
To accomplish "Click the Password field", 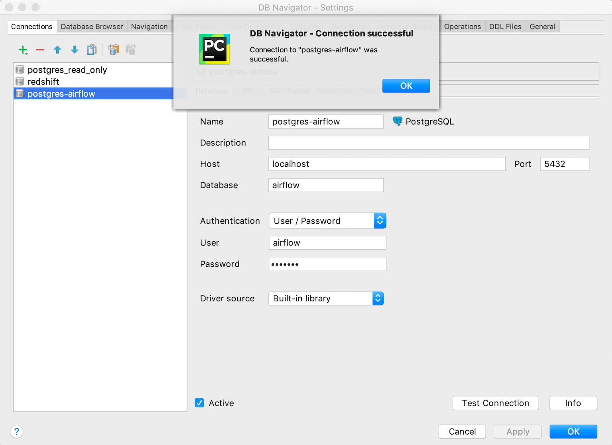I will 327,264.
